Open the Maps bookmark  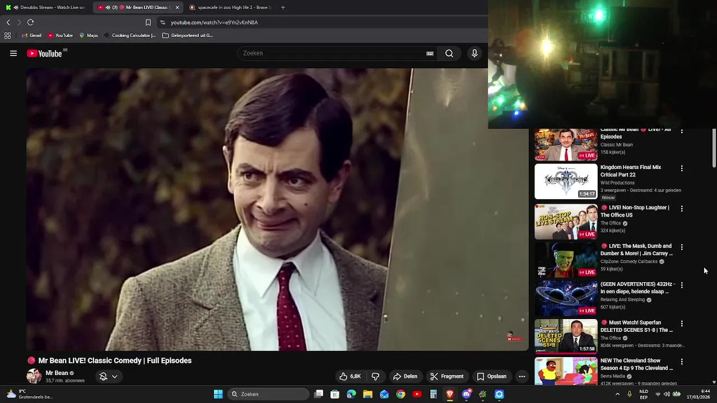point(89,35)
